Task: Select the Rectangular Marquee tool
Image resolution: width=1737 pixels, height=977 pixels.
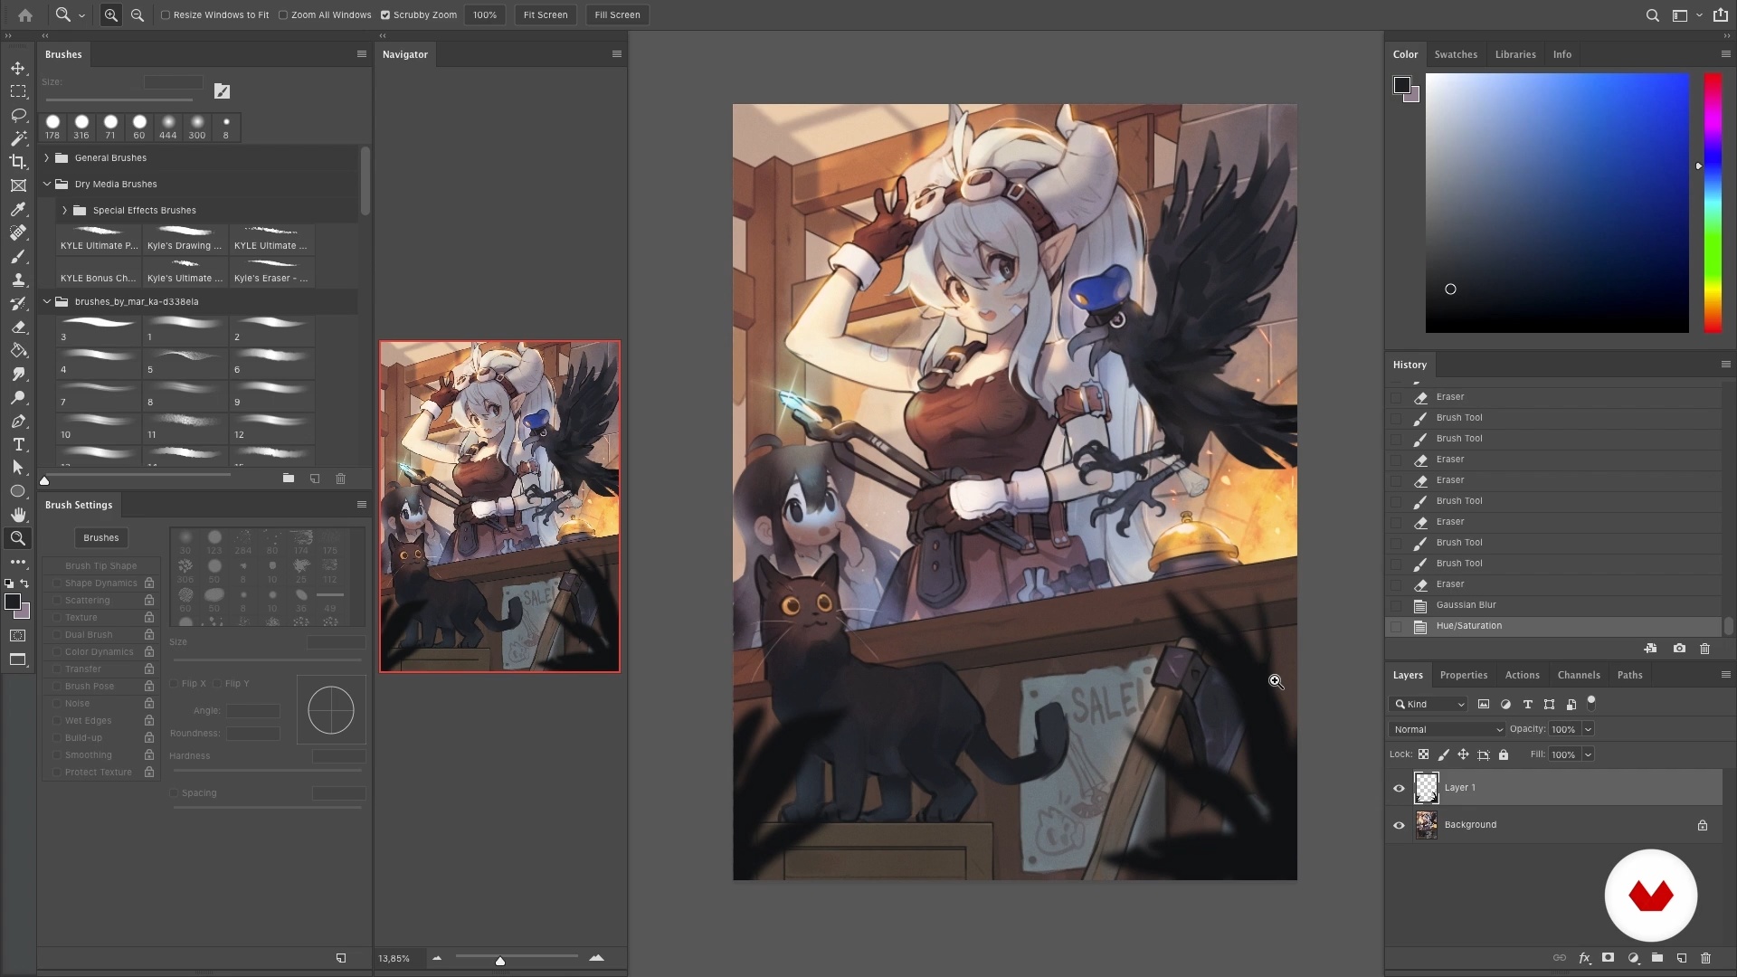Action: [x=18, y=91]
